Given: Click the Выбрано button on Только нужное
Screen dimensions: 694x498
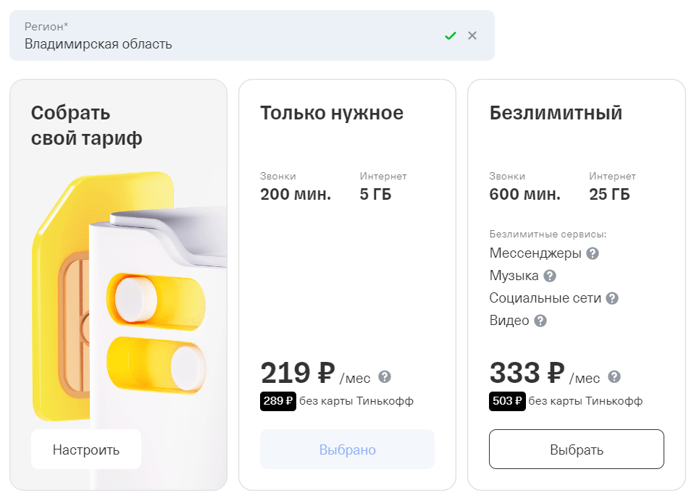Looking at the screenshot, I should [347, 450].
